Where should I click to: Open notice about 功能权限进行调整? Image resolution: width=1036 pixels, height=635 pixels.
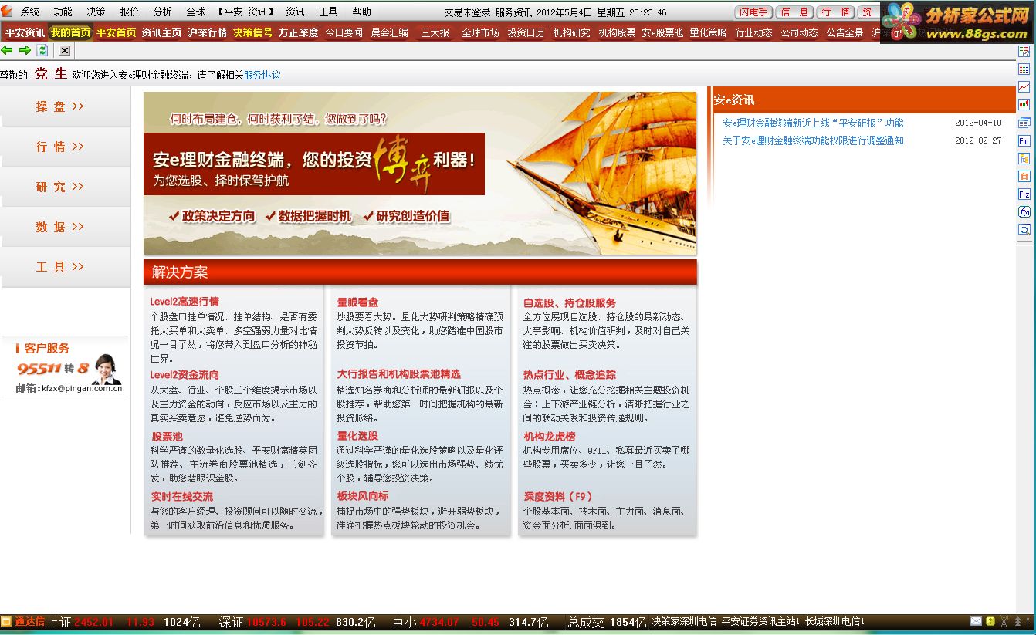coord(813,140)
